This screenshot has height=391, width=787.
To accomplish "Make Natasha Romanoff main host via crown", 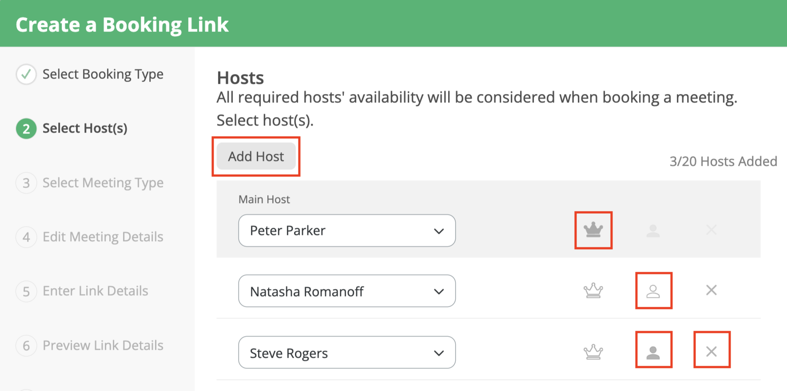I will click(593, 291).
